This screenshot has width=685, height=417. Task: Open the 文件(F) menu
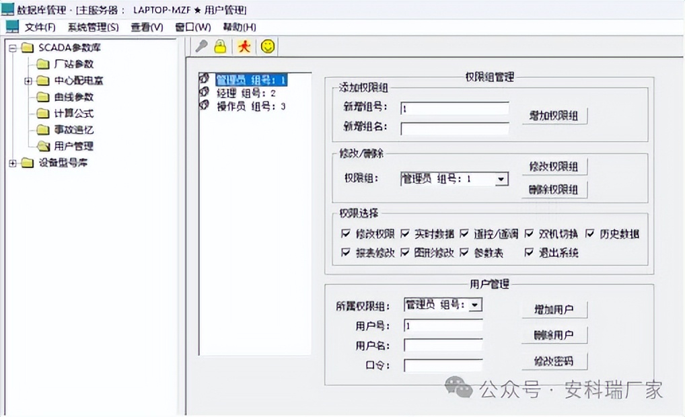pyautogui.click(x=40, y=27)
